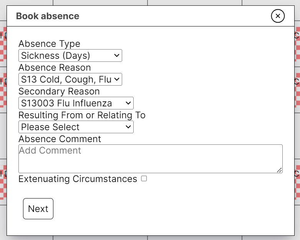Click the arrow on the Sickness (Days) dropdown
300x240 pixels.
(x=117, y=56)
